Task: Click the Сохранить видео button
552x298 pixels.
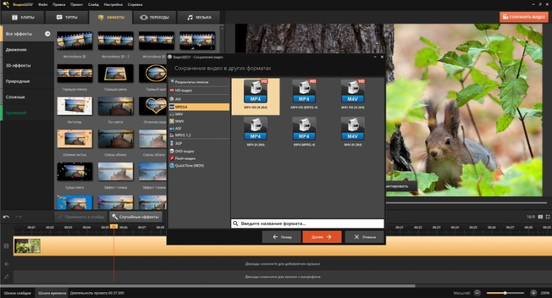Action: [x=524, y=17]
